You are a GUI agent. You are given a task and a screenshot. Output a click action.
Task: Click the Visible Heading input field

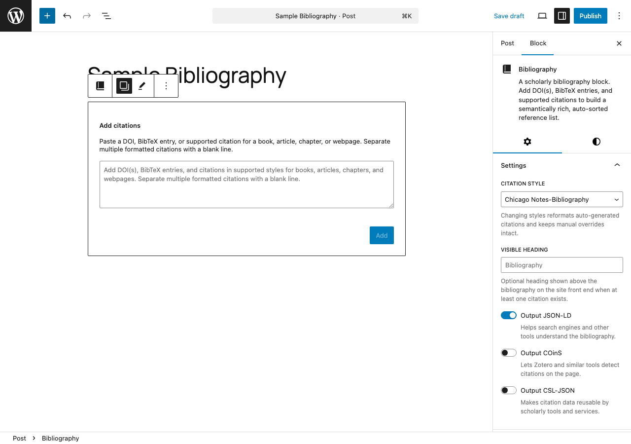coord(561,265)
